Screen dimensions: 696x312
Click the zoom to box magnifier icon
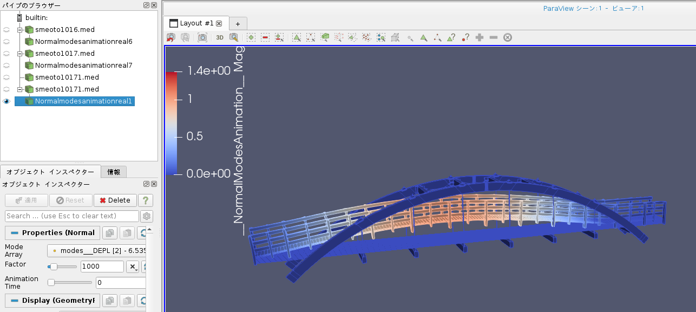(234, 37)
